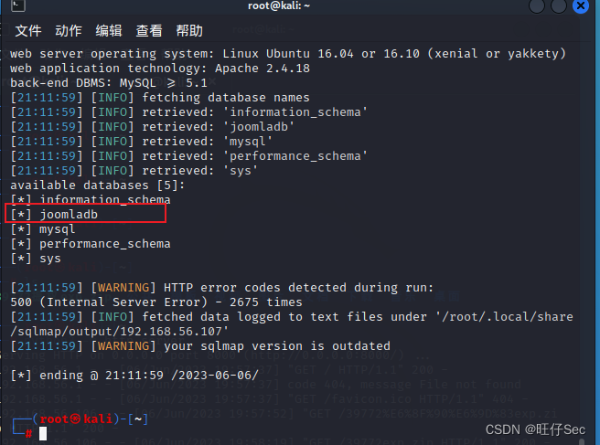The image size is (600, 445).
Task: Click the 'available databases [5]' line
Action: tap(90, 185)
